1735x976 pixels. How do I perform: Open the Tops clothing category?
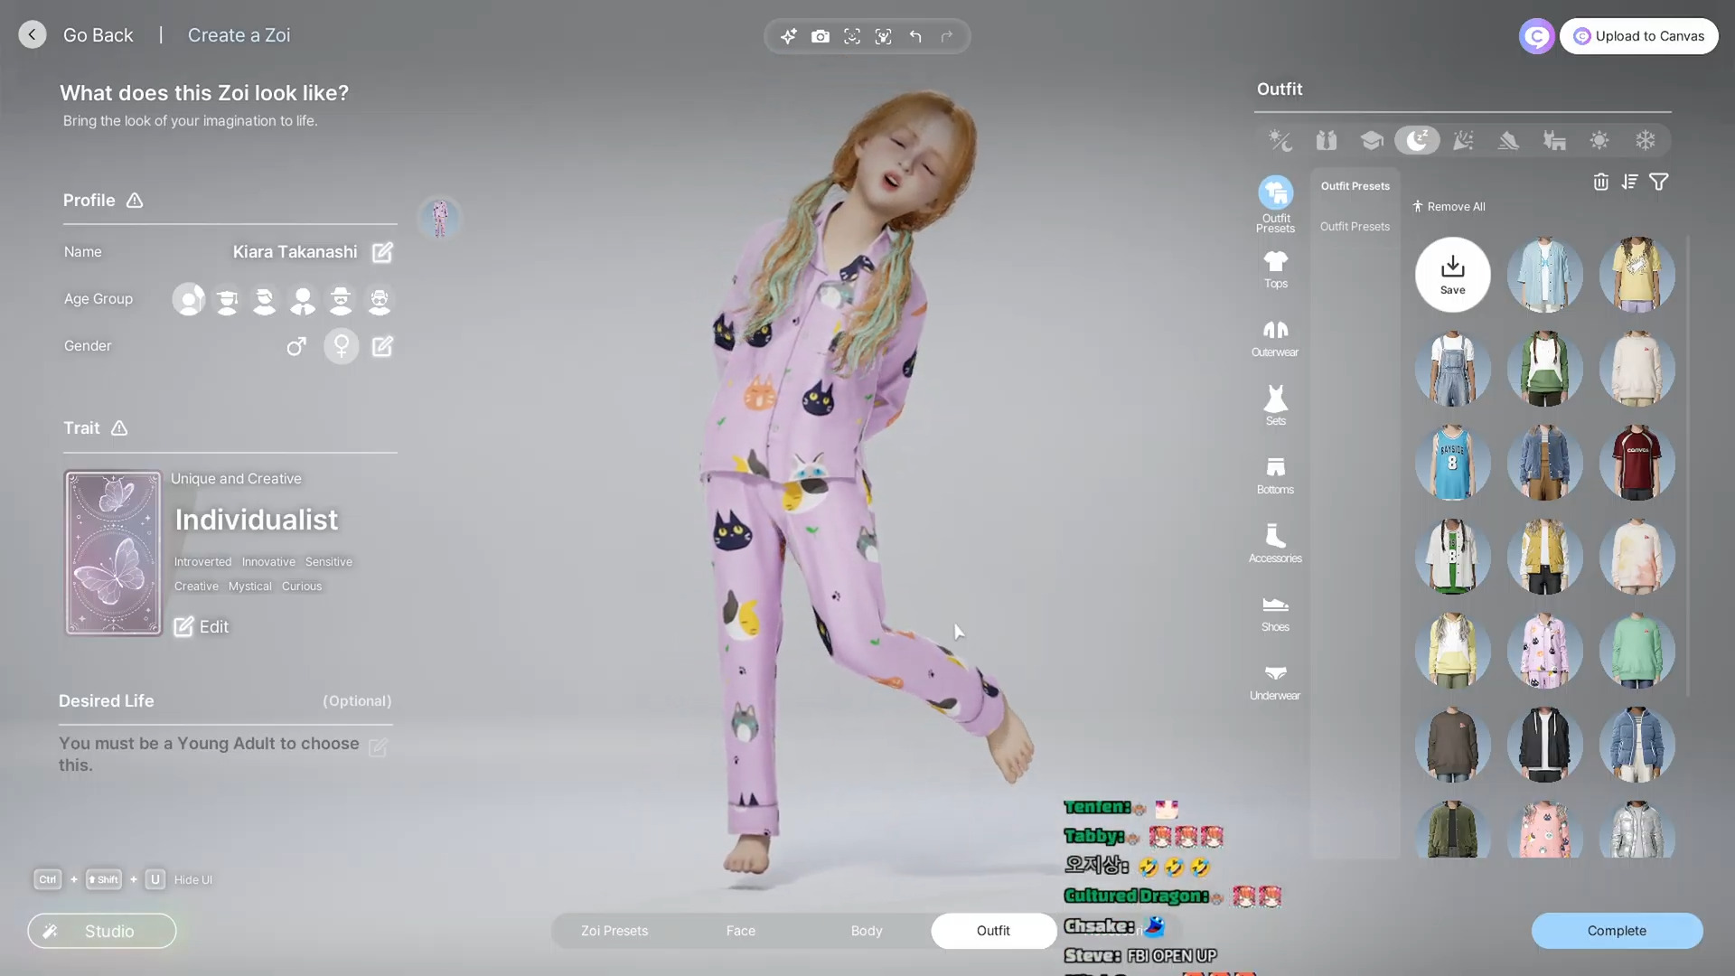point(1275,269)
